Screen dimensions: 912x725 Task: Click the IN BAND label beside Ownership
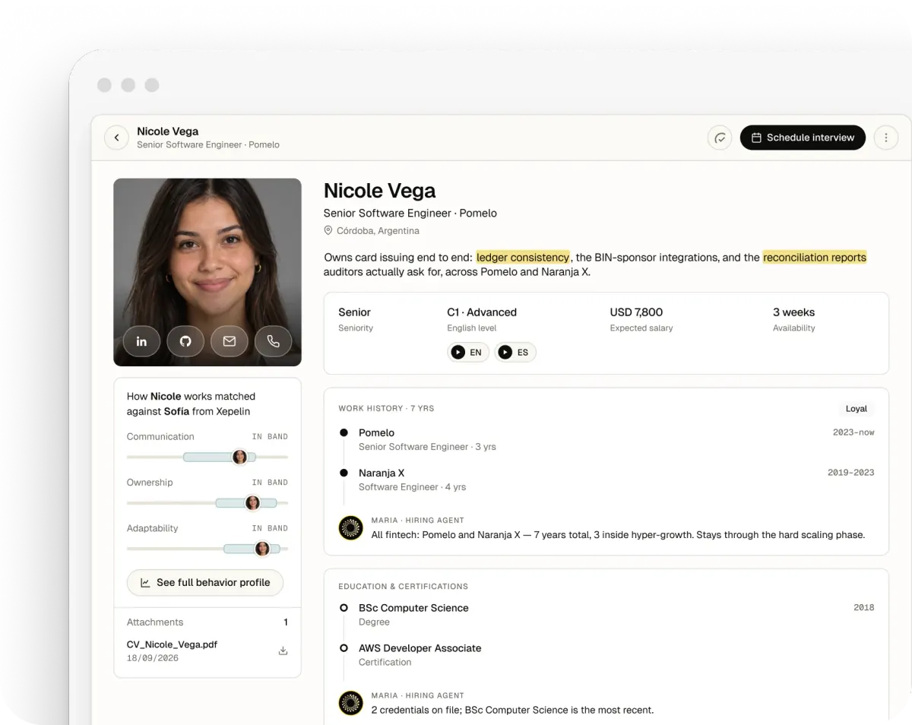point(270,483)
